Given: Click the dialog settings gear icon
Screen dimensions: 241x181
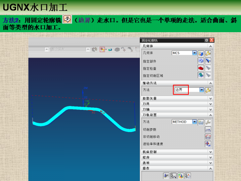Looking at the screenshot, I should point(206,40).
